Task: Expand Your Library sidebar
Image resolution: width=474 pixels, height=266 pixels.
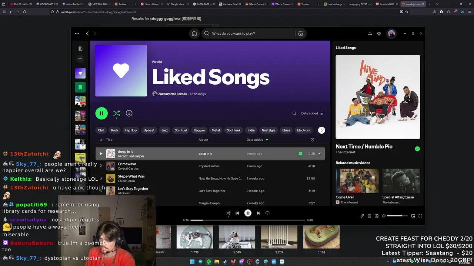Action: pyautogui.click(x=80, y=49)
